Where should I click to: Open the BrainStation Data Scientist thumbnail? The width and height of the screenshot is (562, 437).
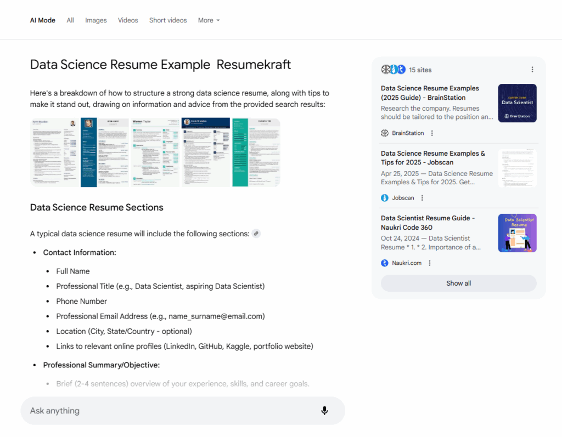[x=517, y=103]
